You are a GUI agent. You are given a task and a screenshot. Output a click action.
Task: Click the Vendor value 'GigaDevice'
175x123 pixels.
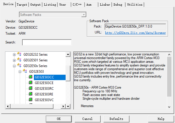(x=26, y=21)
